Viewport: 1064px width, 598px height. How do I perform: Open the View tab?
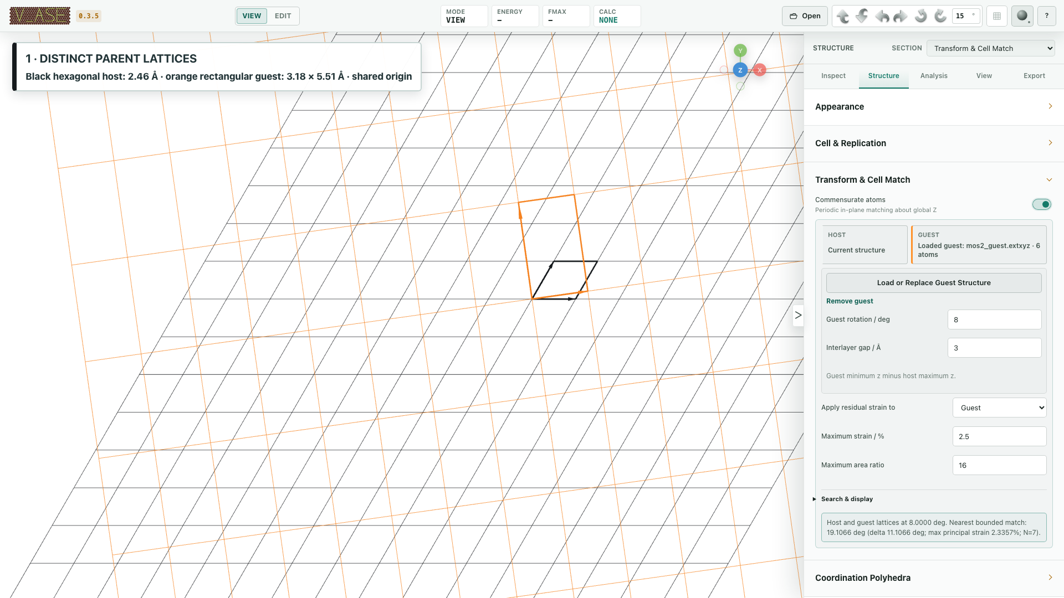(x=984, y=76)
